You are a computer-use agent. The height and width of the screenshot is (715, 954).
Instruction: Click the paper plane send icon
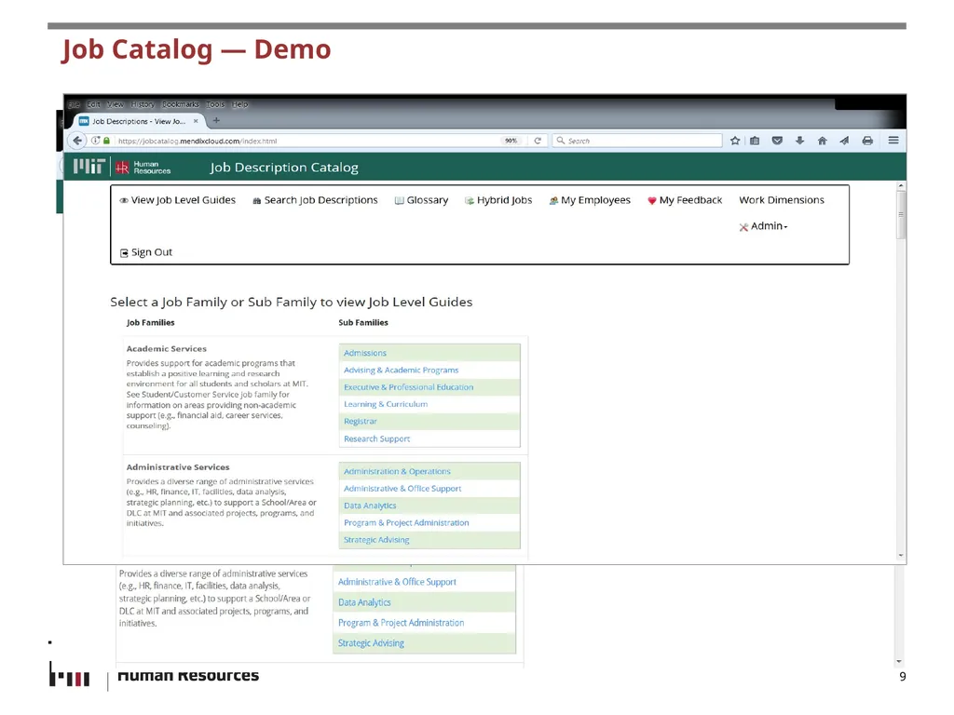pyautogui.click(x=844, y=141)
